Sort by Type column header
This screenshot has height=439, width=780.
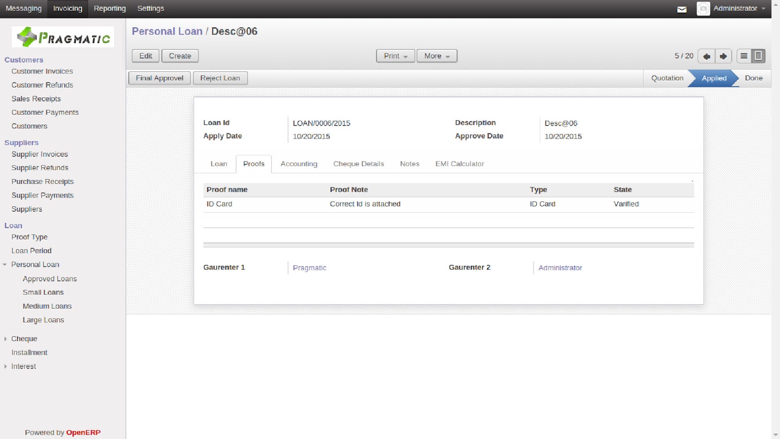tap(538, 190)
